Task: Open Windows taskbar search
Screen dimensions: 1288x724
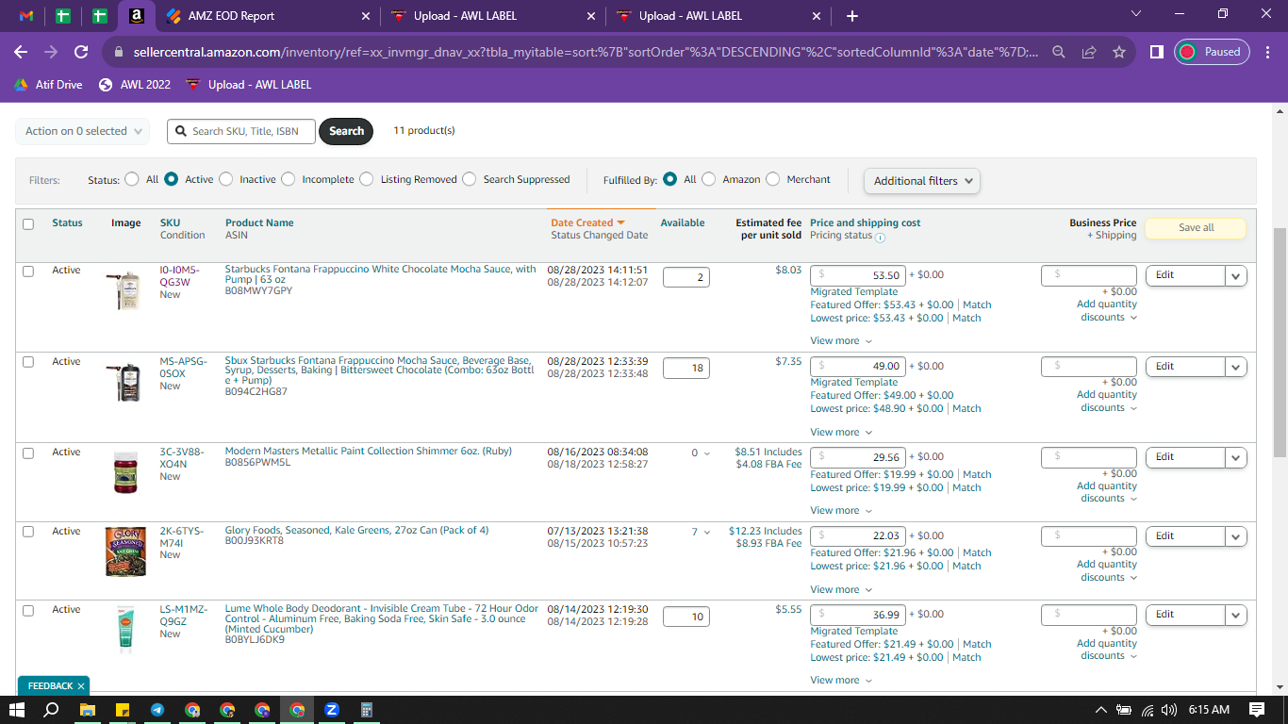Action: 52,709
